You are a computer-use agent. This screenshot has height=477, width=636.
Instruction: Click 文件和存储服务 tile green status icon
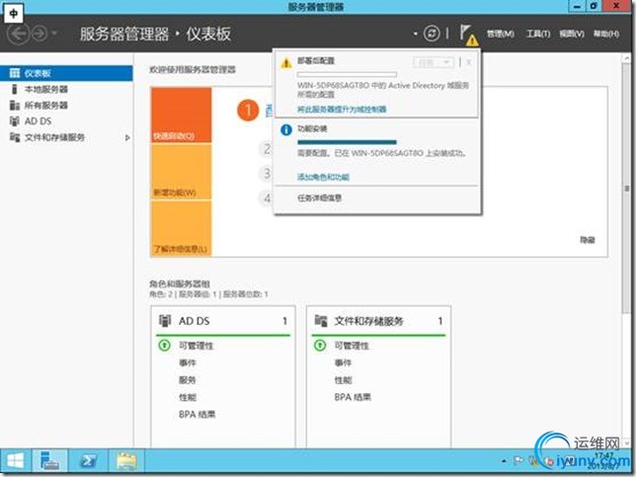(320, 346)
